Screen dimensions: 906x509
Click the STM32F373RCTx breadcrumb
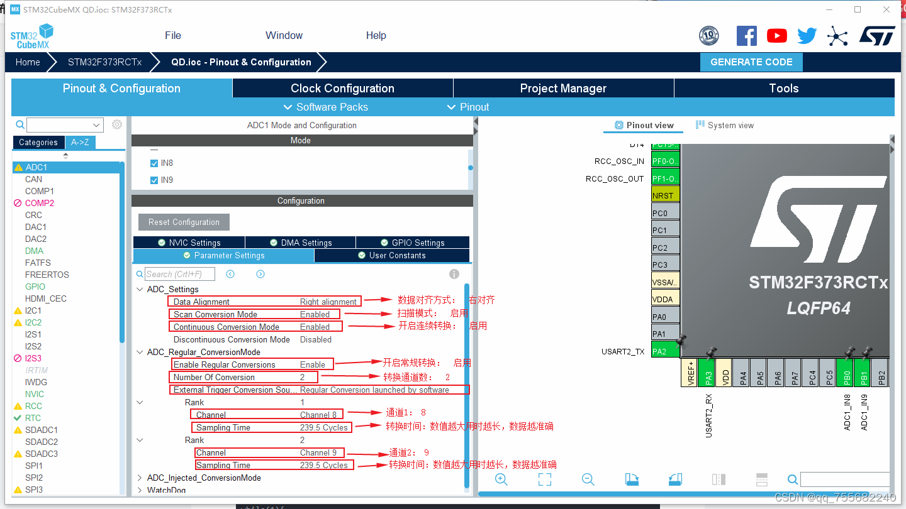[105, 62]
